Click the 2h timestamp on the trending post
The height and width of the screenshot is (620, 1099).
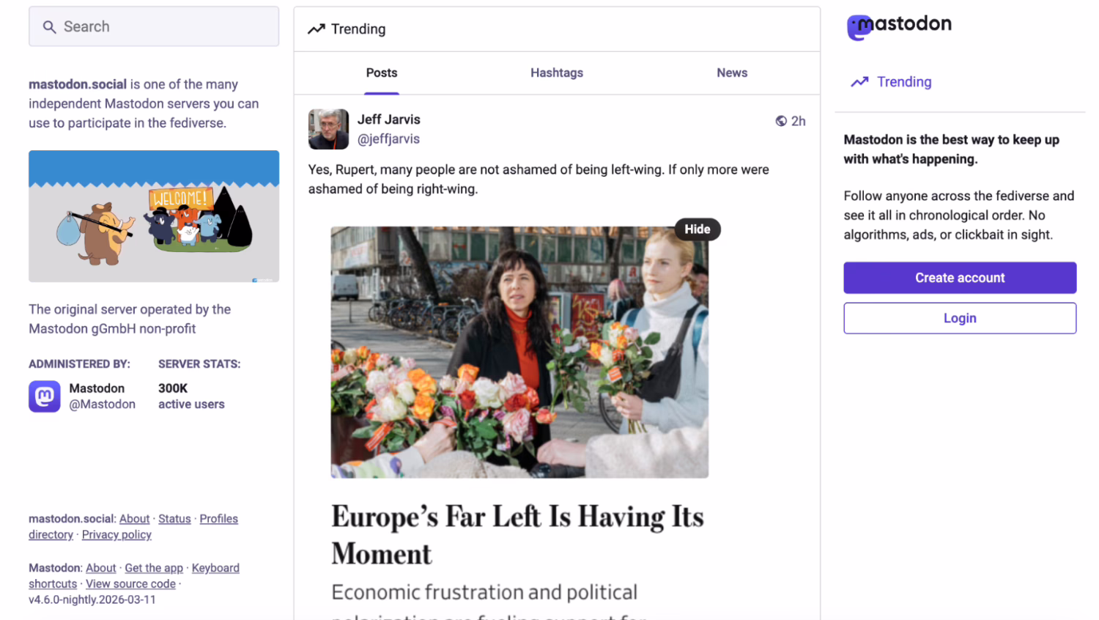click(798, 121)
